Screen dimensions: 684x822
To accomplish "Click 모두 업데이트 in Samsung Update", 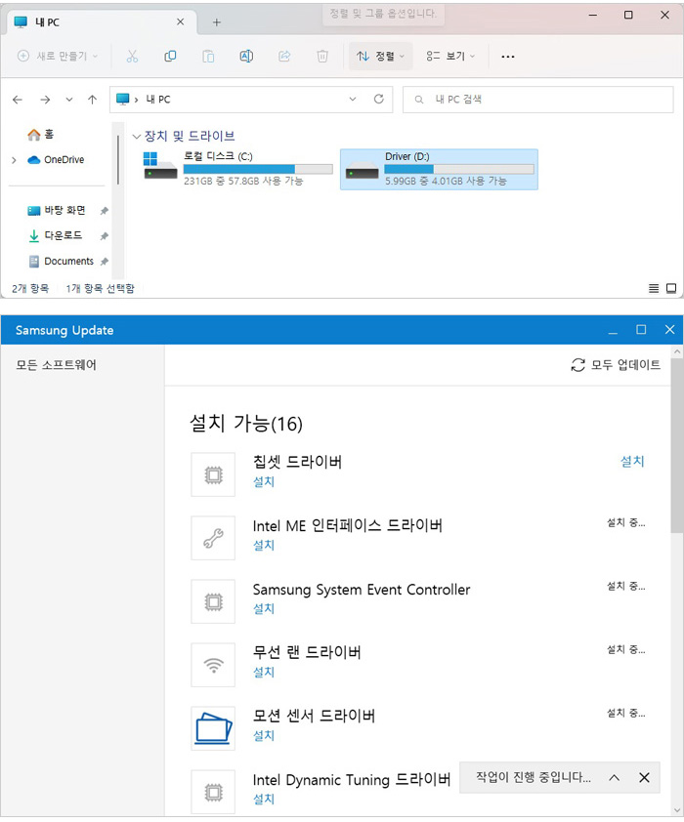I will (x=616, y=365).
